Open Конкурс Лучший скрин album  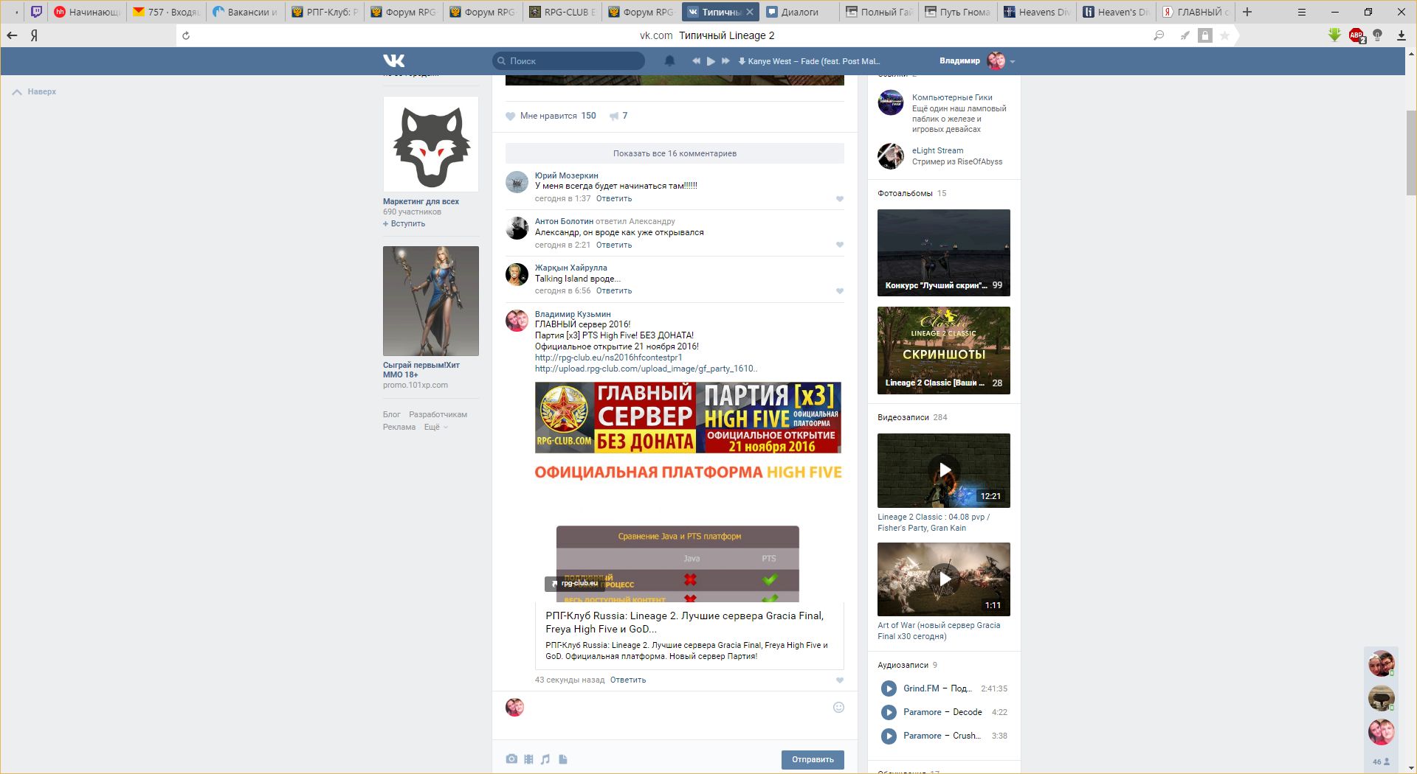[944, 253]
